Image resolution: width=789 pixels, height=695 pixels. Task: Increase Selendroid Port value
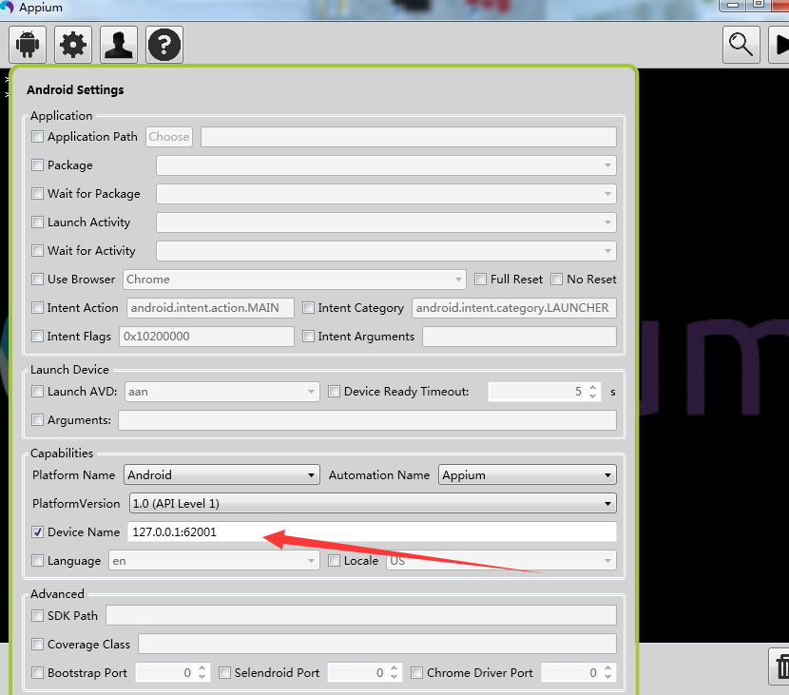[394, 668]
